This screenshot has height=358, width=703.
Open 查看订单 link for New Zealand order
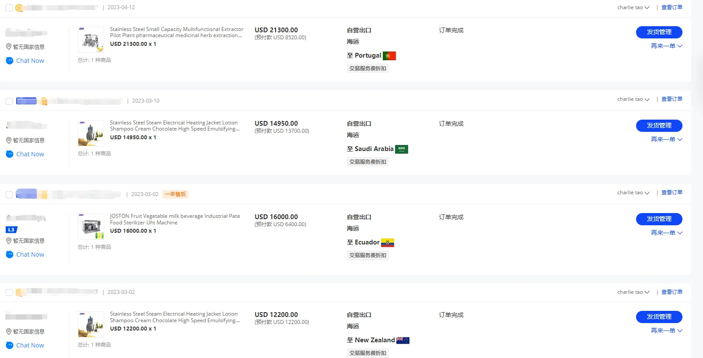tap(672, 292)
